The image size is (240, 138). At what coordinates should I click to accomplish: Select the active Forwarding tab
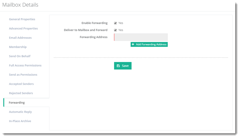point(17,102)
